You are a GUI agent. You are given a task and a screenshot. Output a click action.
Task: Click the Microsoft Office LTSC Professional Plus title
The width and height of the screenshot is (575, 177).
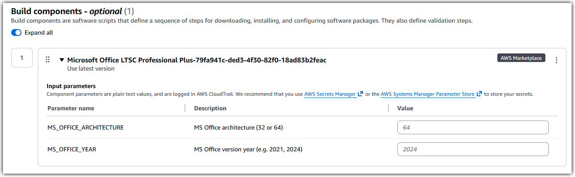point(197,60)
